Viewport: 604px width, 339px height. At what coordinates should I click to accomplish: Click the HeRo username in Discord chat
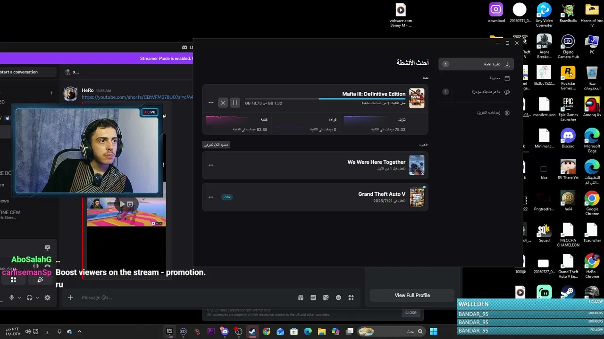tap(88, 90)
